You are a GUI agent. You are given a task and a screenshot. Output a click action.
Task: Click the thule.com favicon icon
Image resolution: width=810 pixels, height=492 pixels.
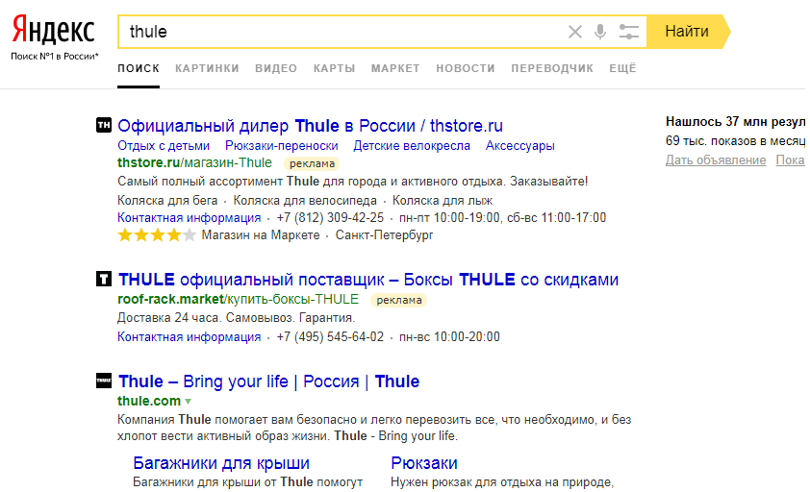click(x=104, y=381)
